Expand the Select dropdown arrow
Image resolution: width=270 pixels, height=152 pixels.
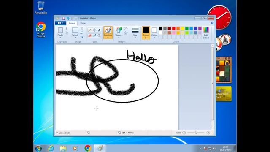(75, 38)
